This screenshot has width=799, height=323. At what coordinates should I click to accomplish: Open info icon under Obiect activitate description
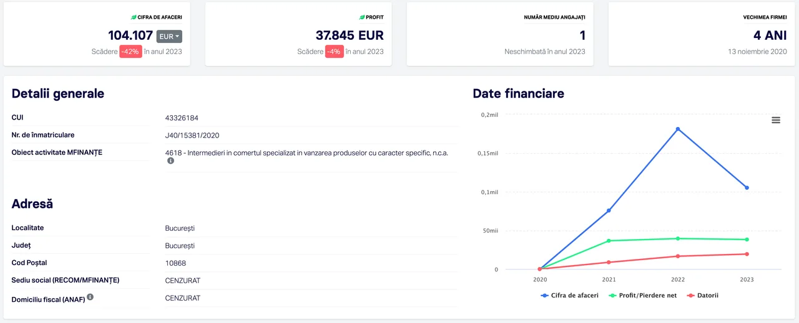click(170, 161)
